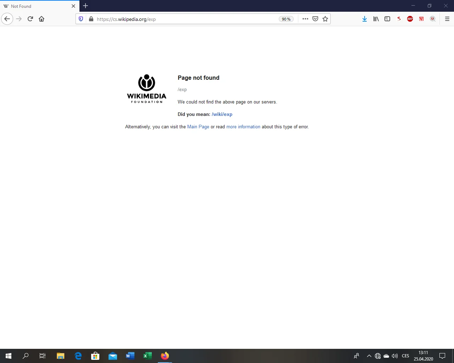Click the forward navigation arrow
The width and height of the screenshot is (454, 363).
[19, 19]
